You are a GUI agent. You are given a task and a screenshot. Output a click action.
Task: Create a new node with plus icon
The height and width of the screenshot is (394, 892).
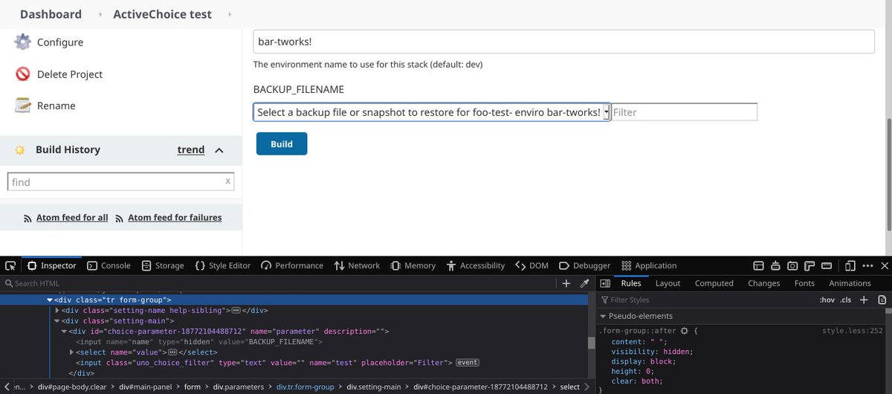tap(566, 283)
